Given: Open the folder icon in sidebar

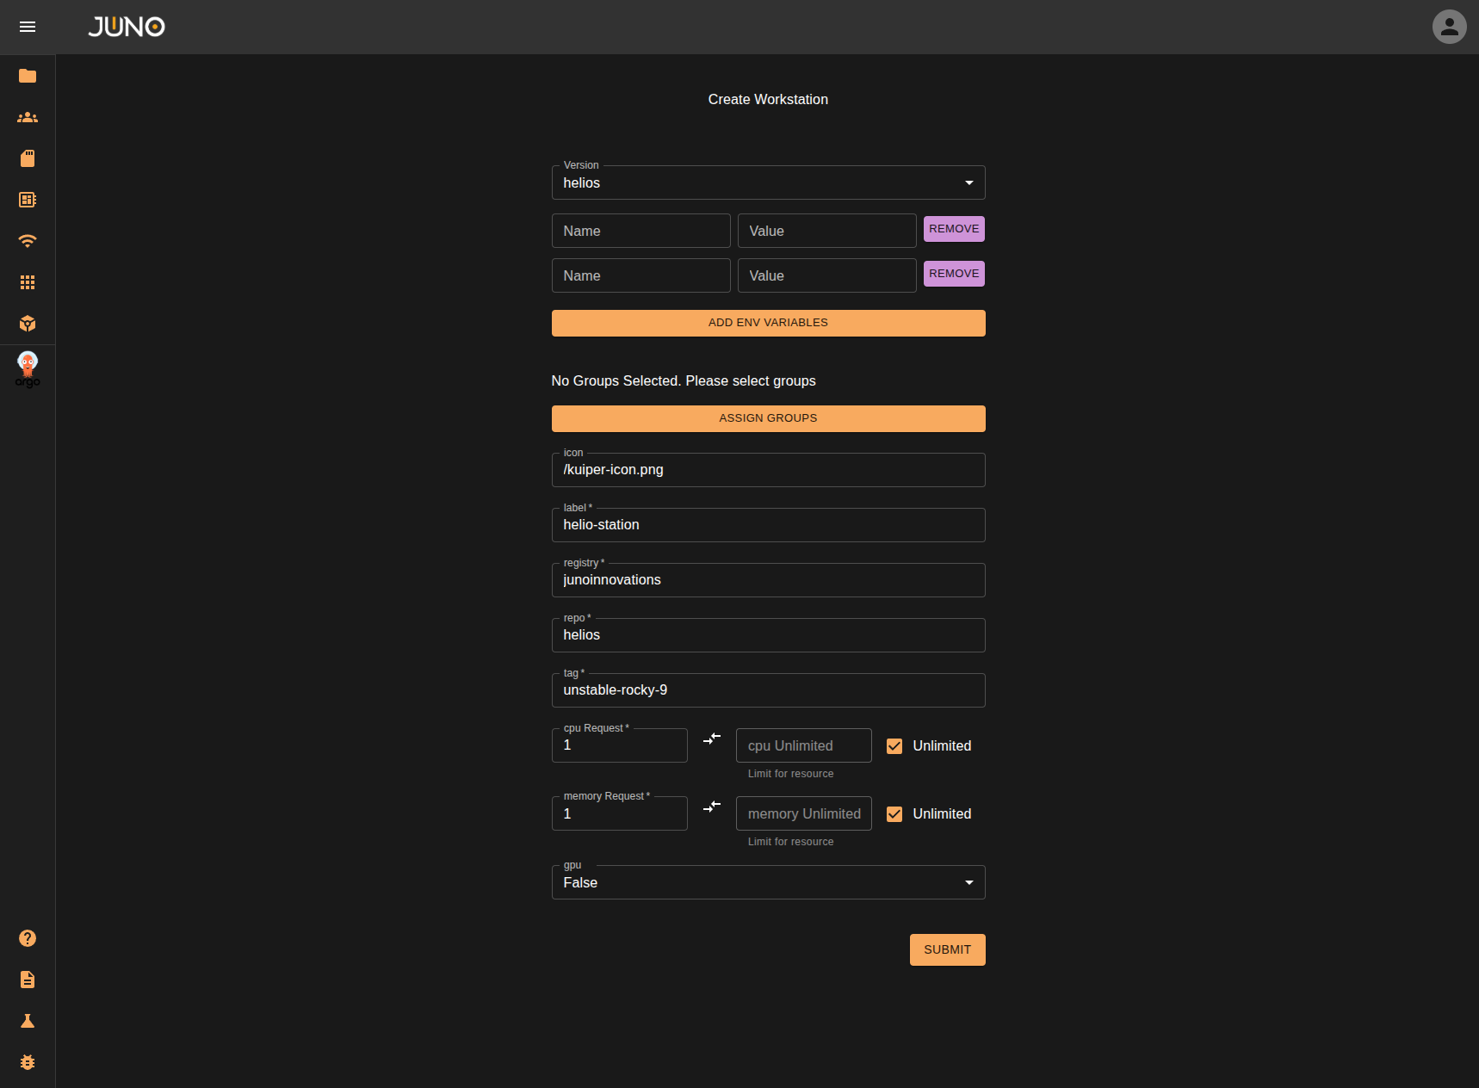Looking at the screenshot, I should click(x=28, y=76).
